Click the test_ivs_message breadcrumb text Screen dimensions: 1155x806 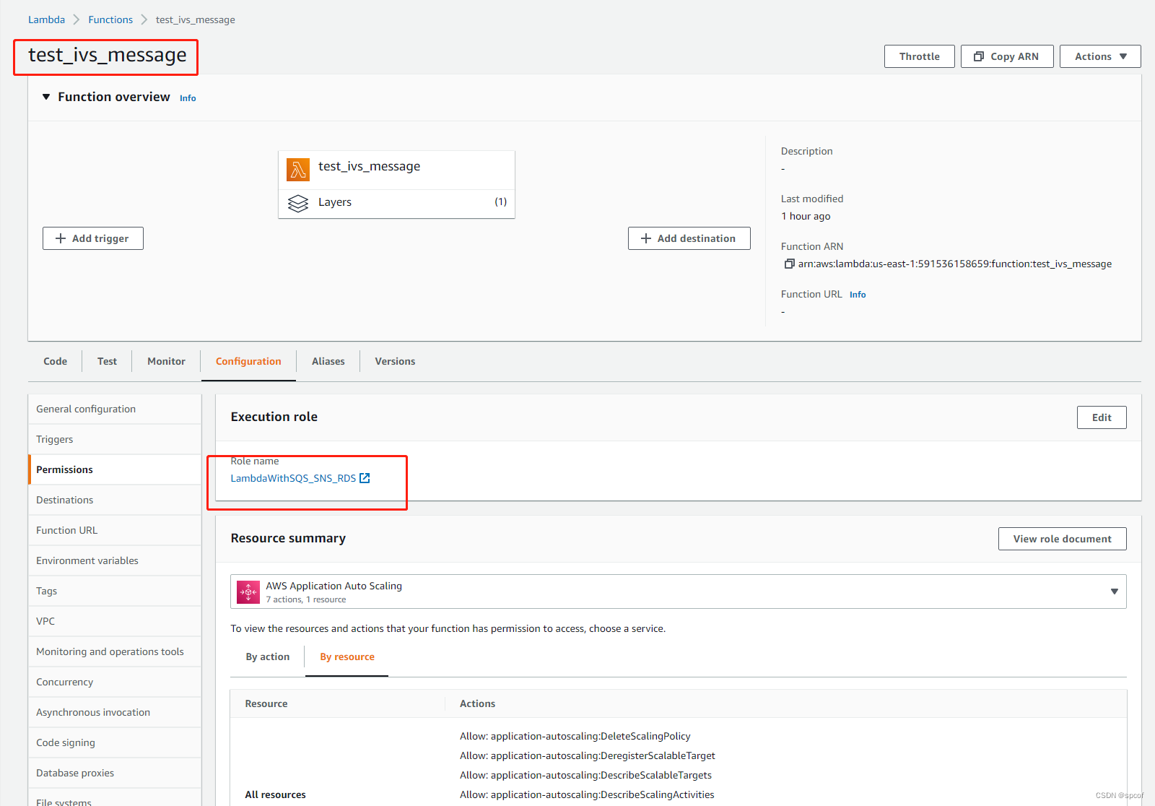(x=195, y=19)
